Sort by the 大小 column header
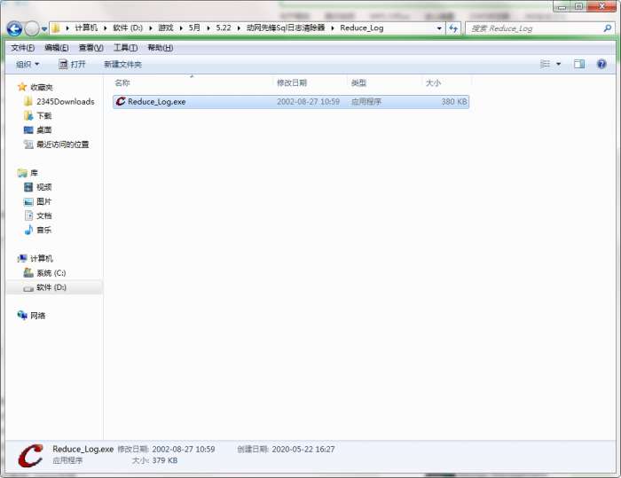621x478 pixels. point(447,83)
